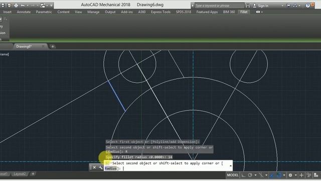Click the Save As icon in quick access toolbar
The height and width of the screenshot is (181, 321).
coord(9,6)
